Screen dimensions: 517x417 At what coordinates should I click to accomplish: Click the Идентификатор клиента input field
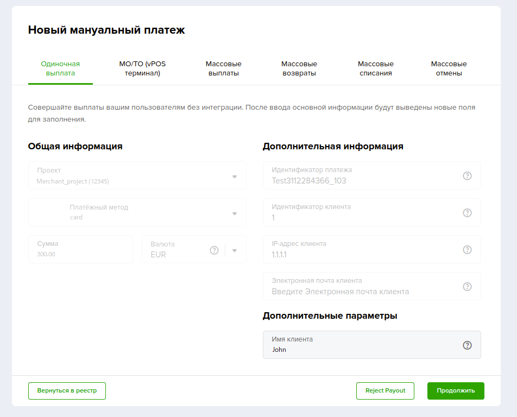click(371, 212)
